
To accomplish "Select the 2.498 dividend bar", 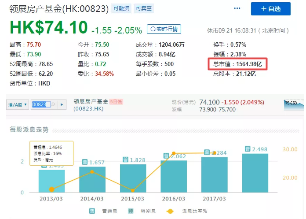I will pos(255,173).
